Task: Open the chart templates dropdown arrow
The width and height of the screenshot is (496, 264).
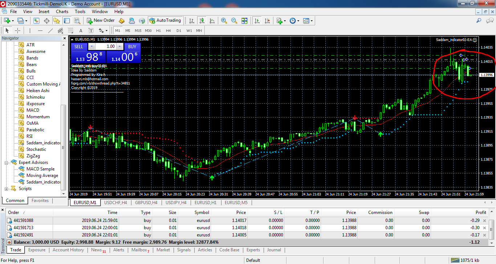Action: click(x=312, y=21)
